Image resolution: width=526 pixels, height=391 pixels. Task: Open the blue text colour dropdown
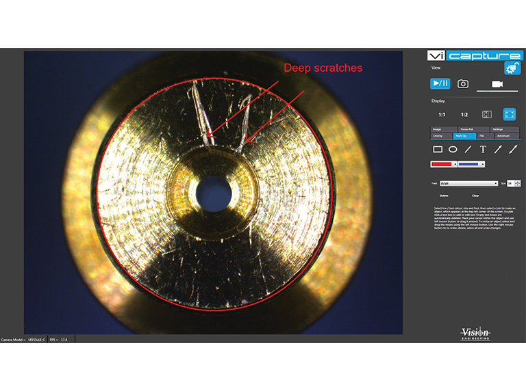click(x=484, y=164)
